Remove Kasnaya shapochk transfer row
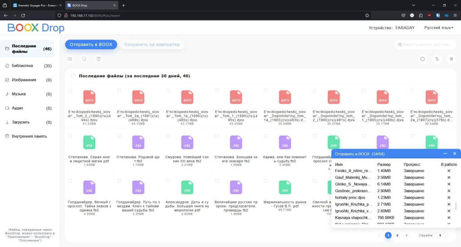 pos(449,218)
